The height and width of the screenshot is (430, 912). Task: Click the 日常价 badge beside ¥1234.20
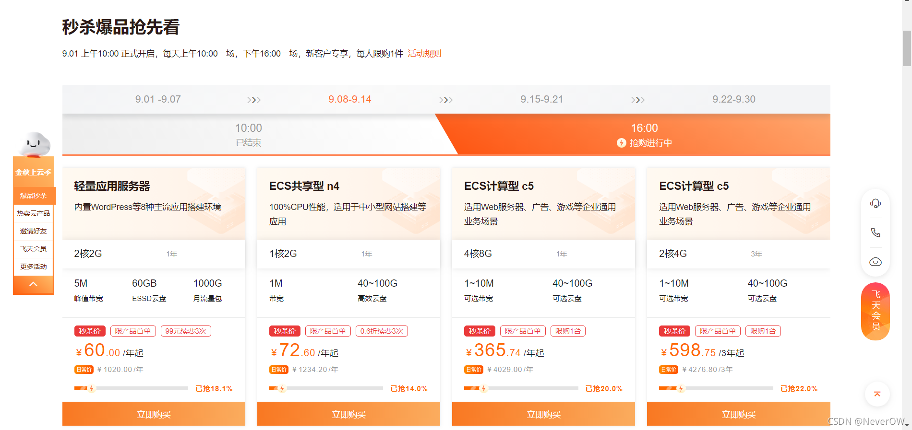click(x=279, y=370)
